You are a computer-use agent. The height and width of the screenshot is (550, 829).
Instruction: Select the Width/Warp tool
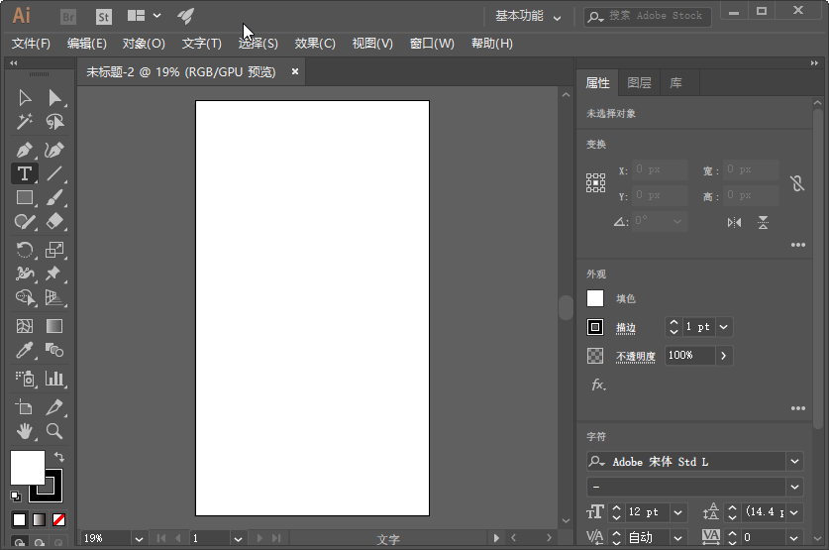(25, 273)
